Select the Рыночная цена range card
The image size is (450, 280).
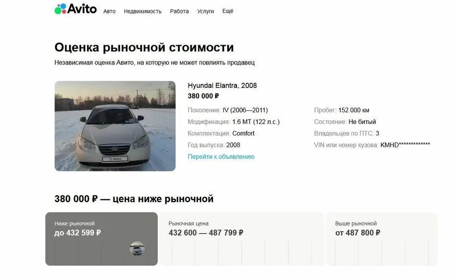point(242,238)
